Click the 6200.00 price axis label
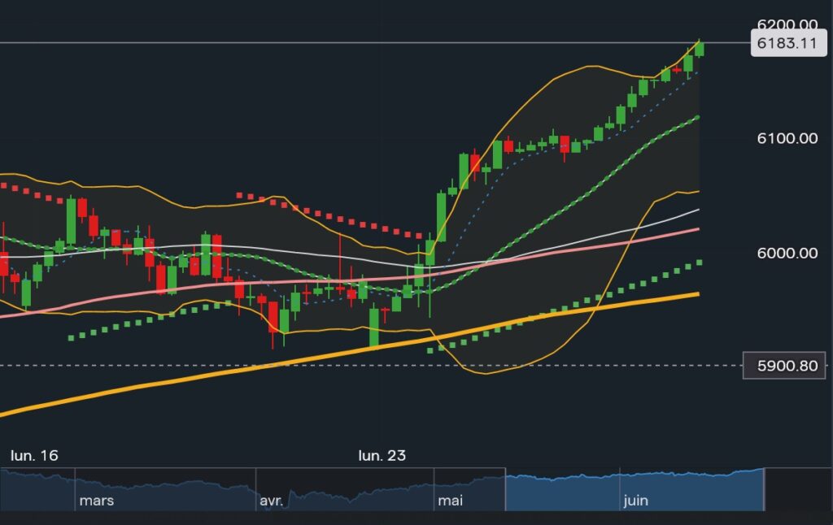833x525 pixels. click(x=786, y=24)
